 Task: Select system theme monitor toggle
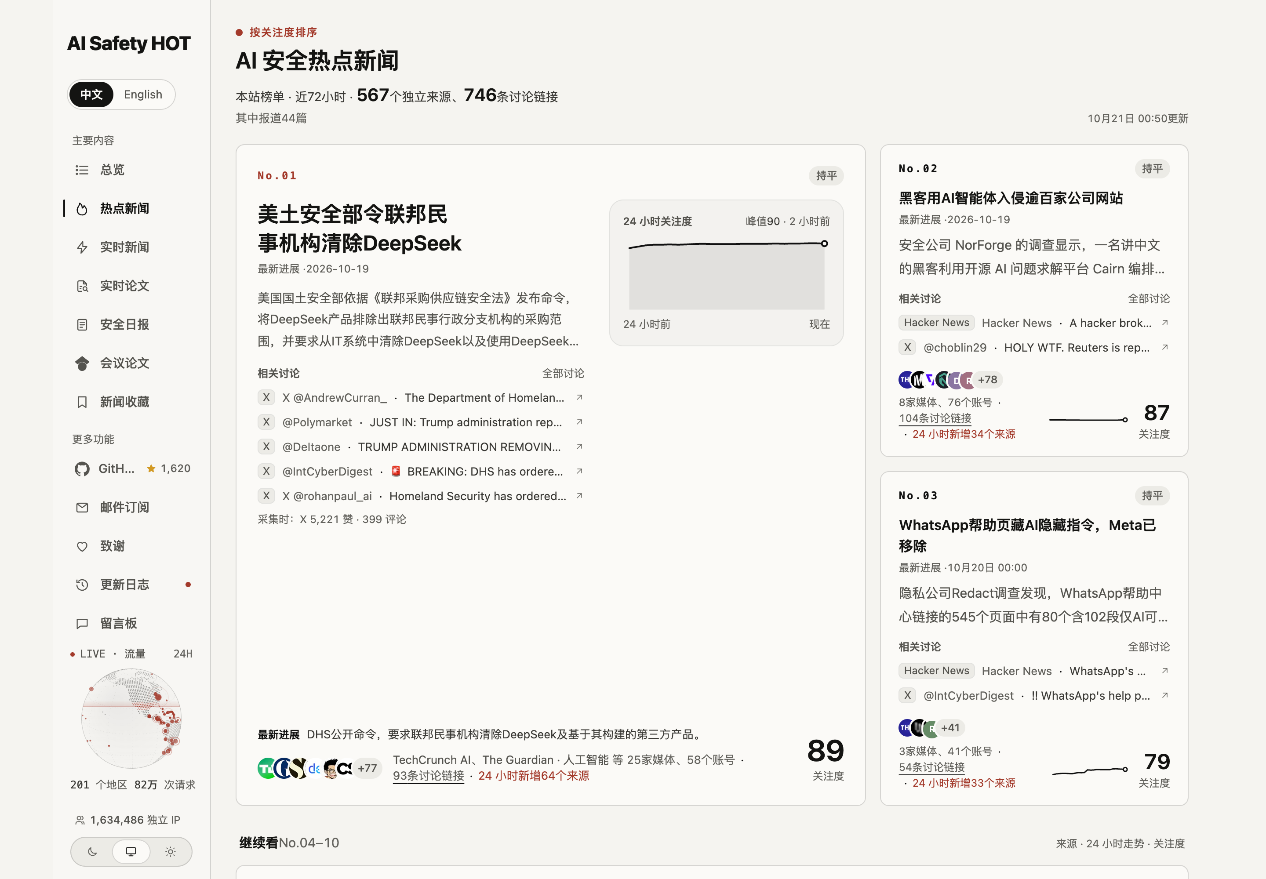coord(131,851)
